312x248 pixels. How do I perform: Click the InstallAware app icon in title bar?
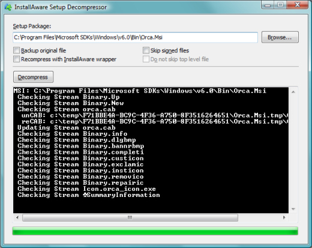click(x=8, y=7)
